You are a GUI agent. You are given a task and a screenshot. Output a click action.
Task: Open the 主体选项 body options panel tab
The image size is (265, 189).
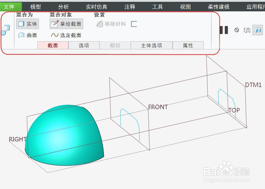[x=152, y=45]
